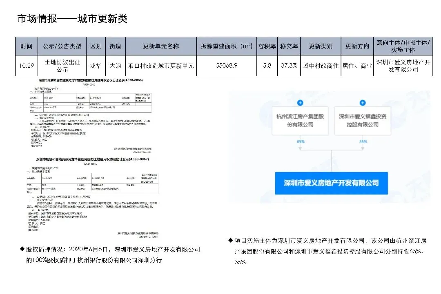Click the 项目实施主体 bullet paragraph
Viewport: 441px width, 294px height.
[327, 251]
